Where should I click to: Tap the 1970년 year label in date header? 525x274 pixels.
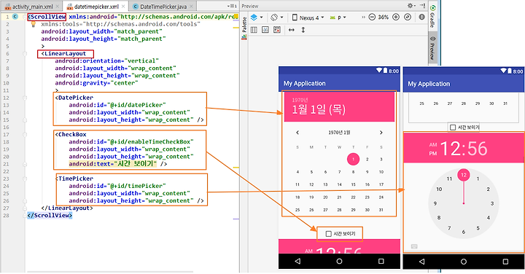pos(300,100)
